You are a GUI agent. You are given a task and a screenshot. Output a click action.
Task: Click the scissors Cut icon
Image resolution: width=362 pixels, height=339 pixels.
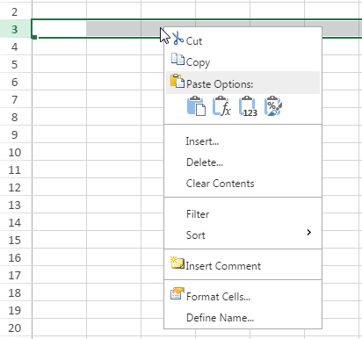(177, 39)
